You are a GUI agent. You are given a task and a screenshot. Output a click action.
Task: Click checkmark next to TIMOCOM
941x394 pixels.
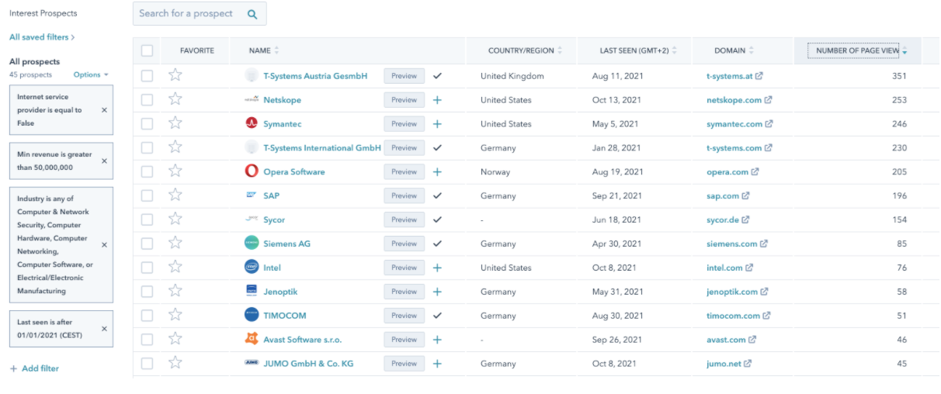tap(437, 316)
